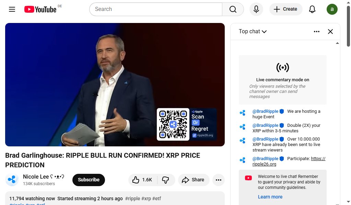Viewport: 351px width, 205px height.
Task: Open live chat more options menu
Action: pos(317,32)
